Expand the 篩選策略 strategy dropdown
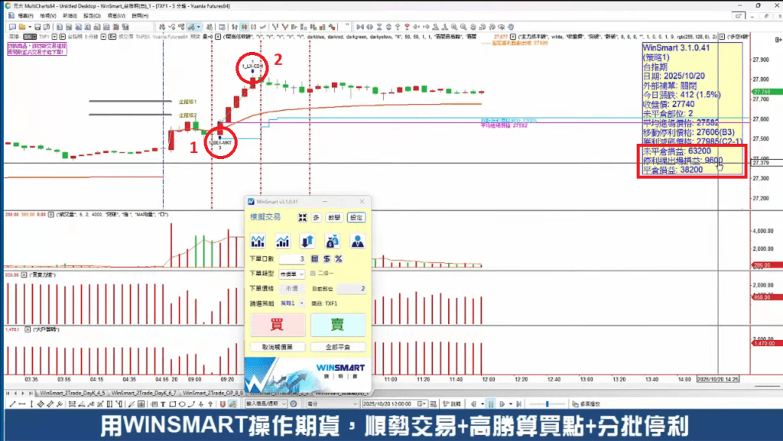Screen dimensions: 783x441 click(301, 303)
